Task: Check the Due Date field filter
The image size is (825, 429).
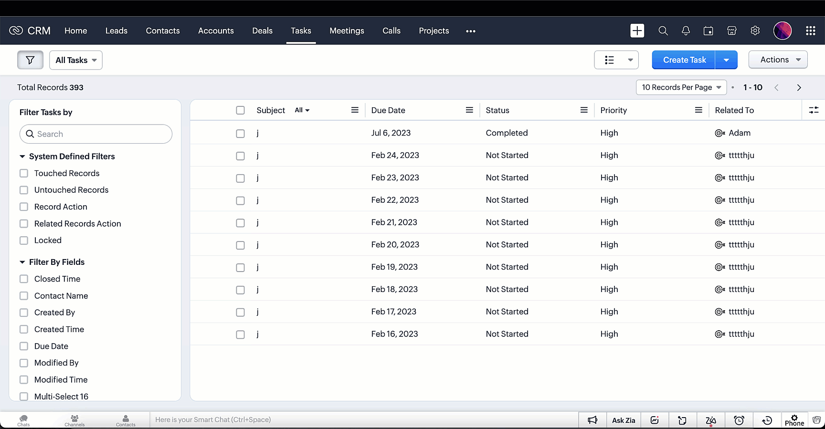Action: tap(24, 346)
